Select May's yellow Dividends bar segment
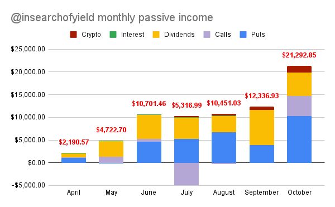Screen dimensions: 335x207 (x=111, y=149)
